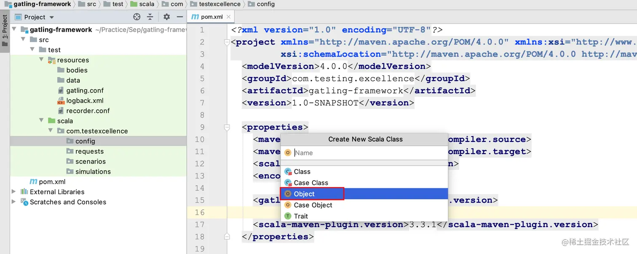Choose Case Object template option
The height and width of the screenshot is (254, 637).
364,205
